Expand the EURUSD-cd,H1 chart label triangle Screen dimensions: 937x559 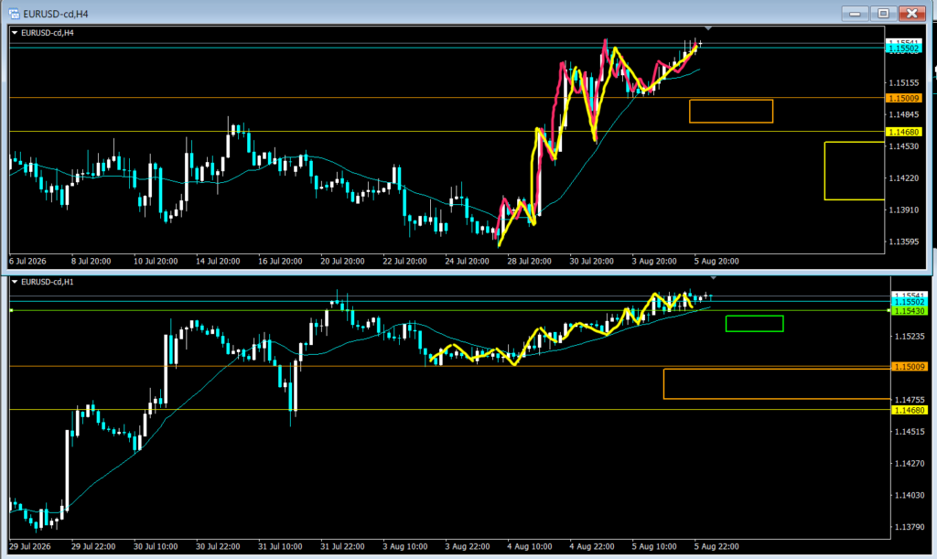coord(15,282)
